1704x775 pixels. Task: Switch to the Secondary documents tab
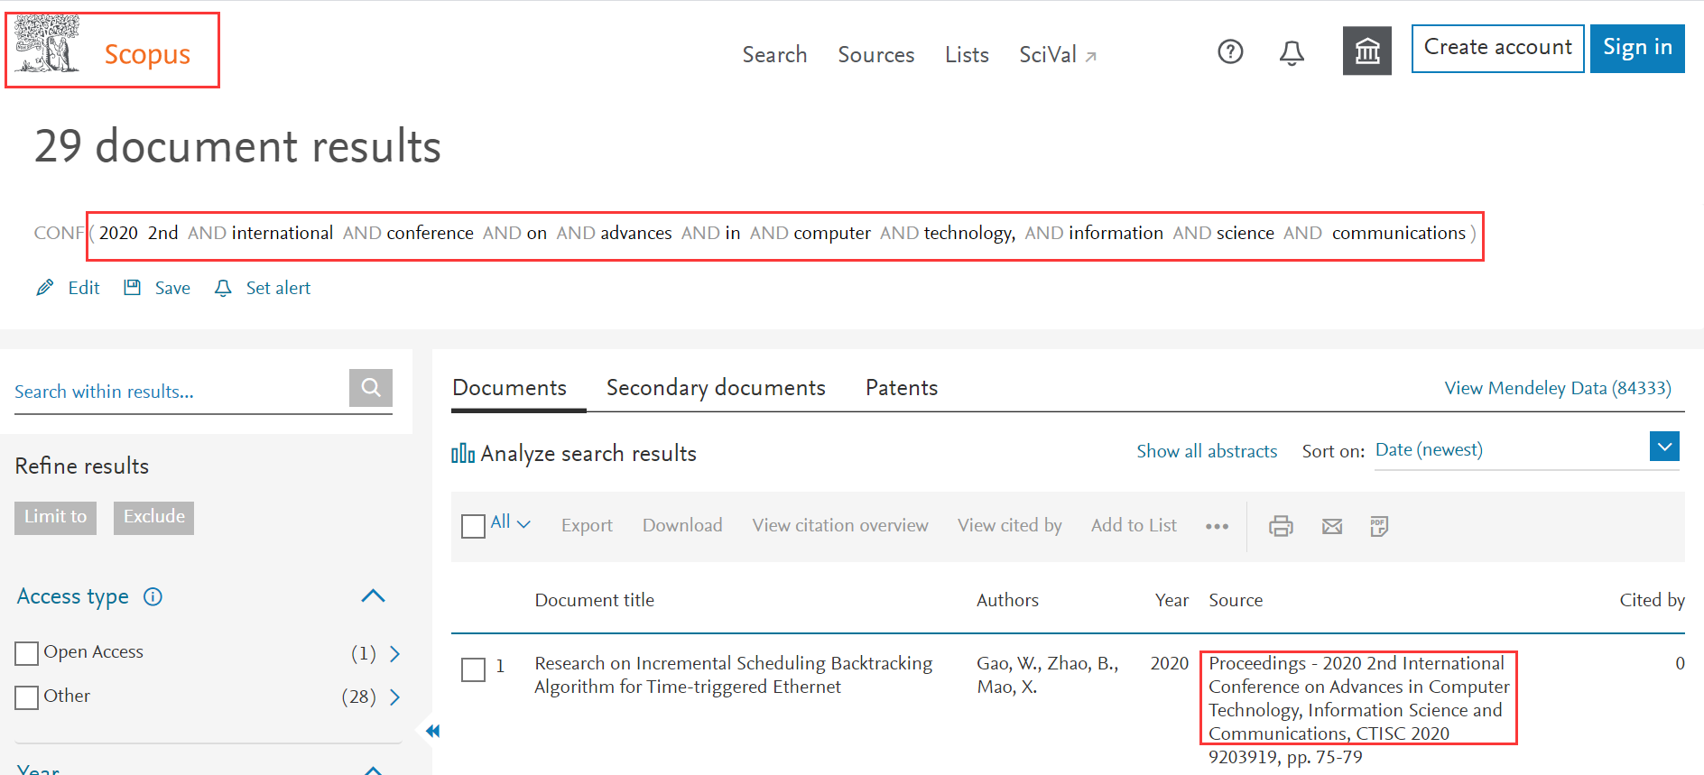pyautogui.click(x=715, y=388)
